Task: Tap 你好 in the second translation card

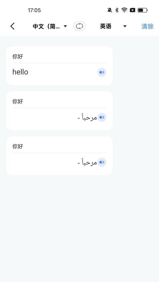Action: coord(18,102)
